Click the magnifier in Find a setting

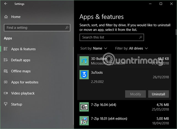tap(67, 28)
